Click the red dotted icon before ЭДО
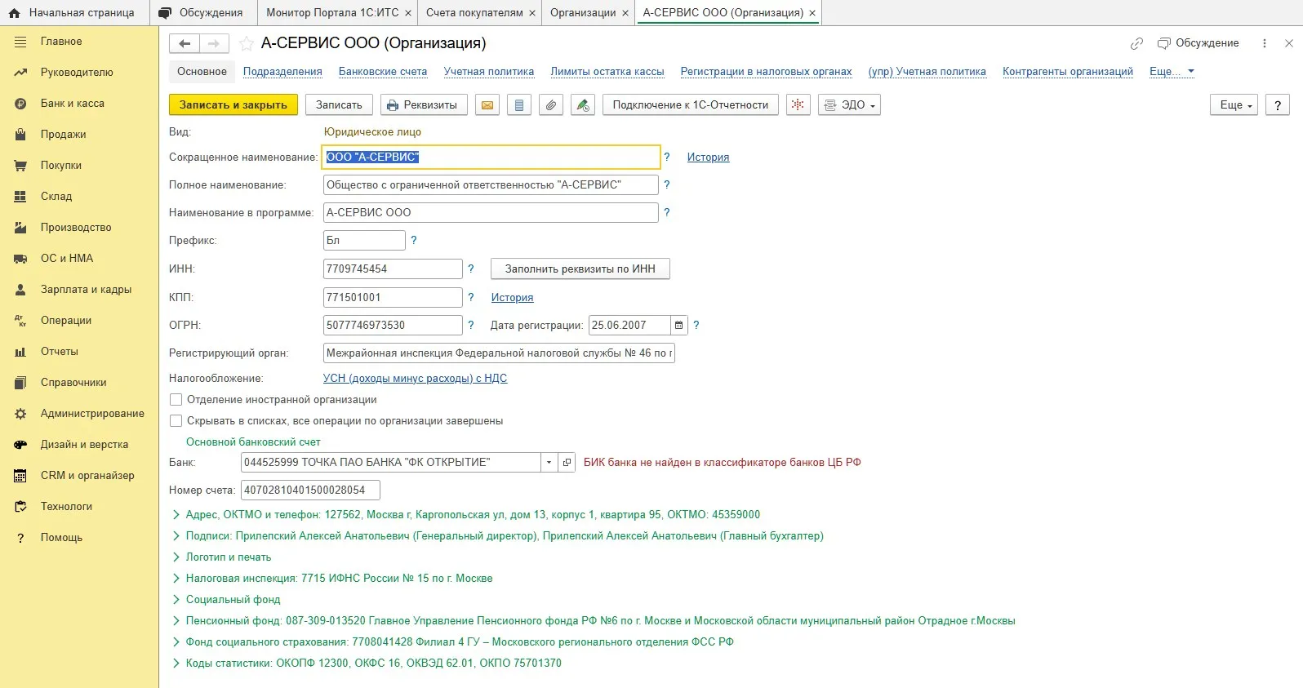The width and height of the screenshot is (1303, 688). pyautogui.click(x=798, y=105)
